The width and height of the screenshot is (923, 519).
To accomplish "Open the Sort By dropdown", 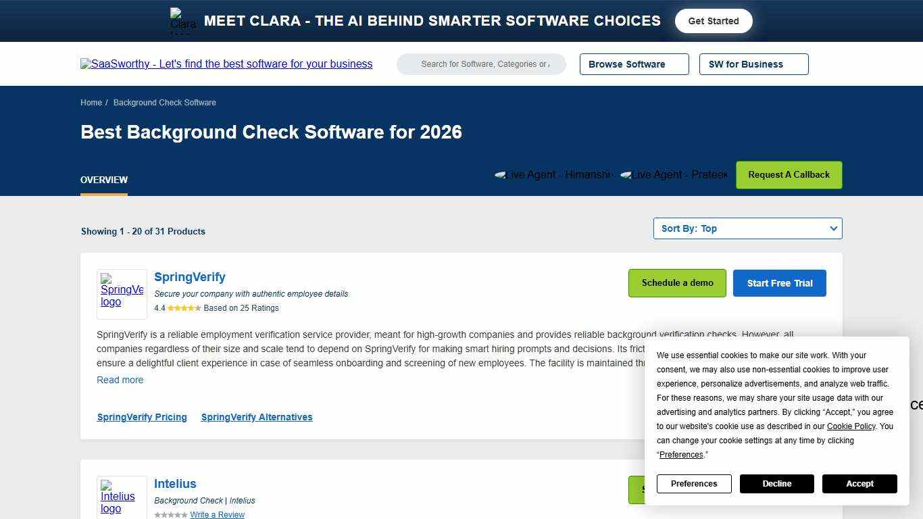I will 747,228.
